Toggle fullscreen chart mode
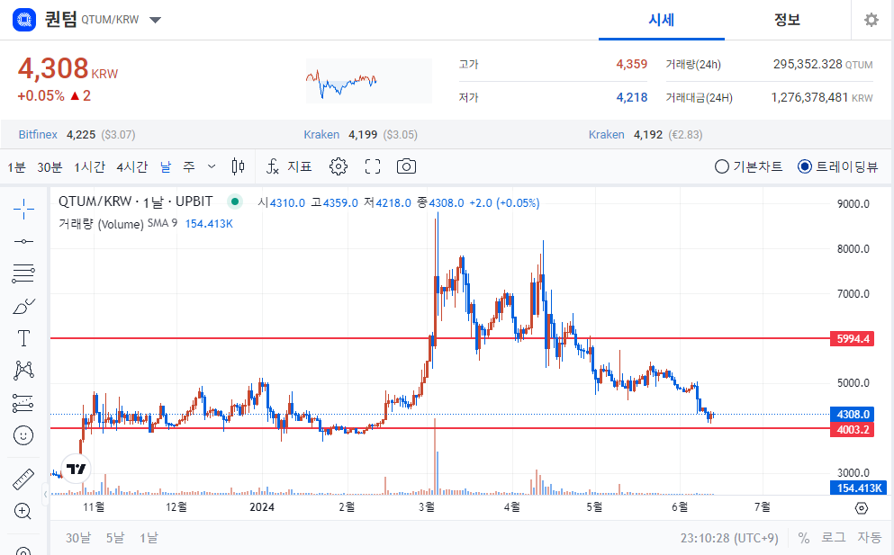This screenshot has width=894, height=555. pyautogui.click(x=373, y=166)
